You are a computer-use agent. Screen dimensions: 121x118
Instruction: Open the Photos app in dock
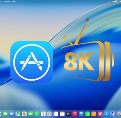(x=24, y=114)
